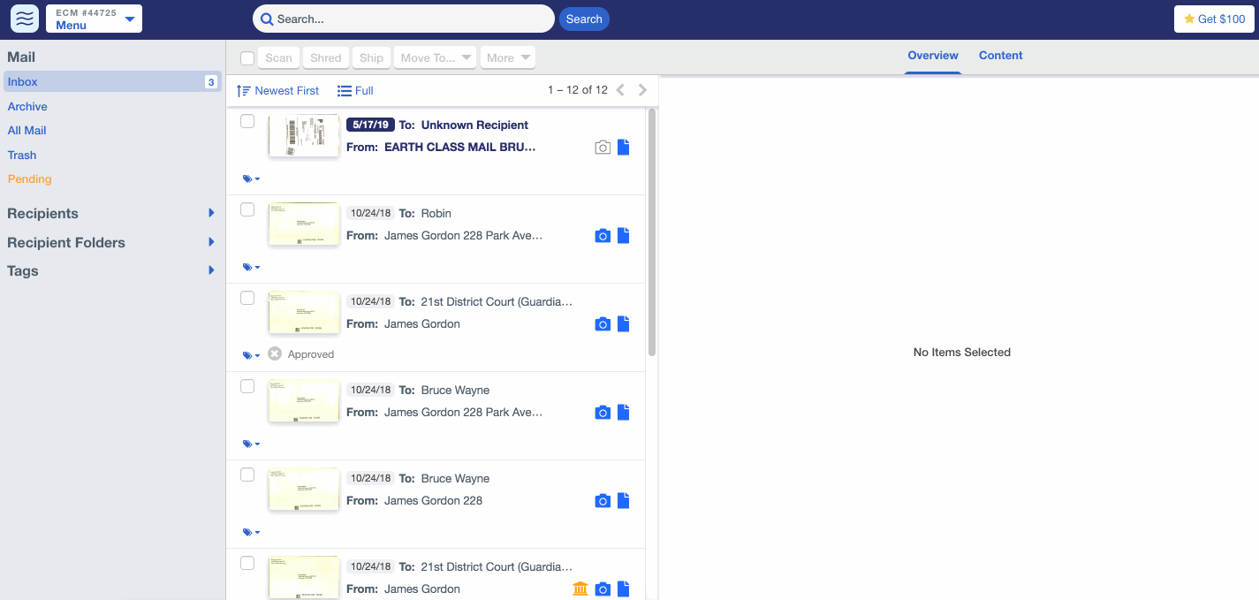The image size is (1259, 600).
Task: Click camera icon on Unknown Recipient mail
Action: [x=603, y=148]
